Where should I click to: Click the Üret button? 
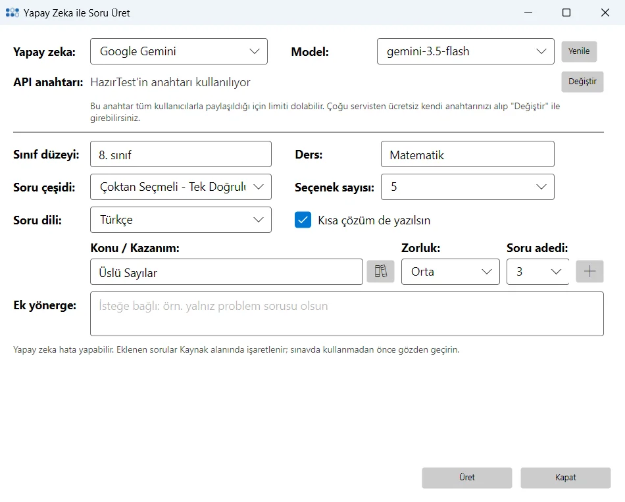[466, 478]
